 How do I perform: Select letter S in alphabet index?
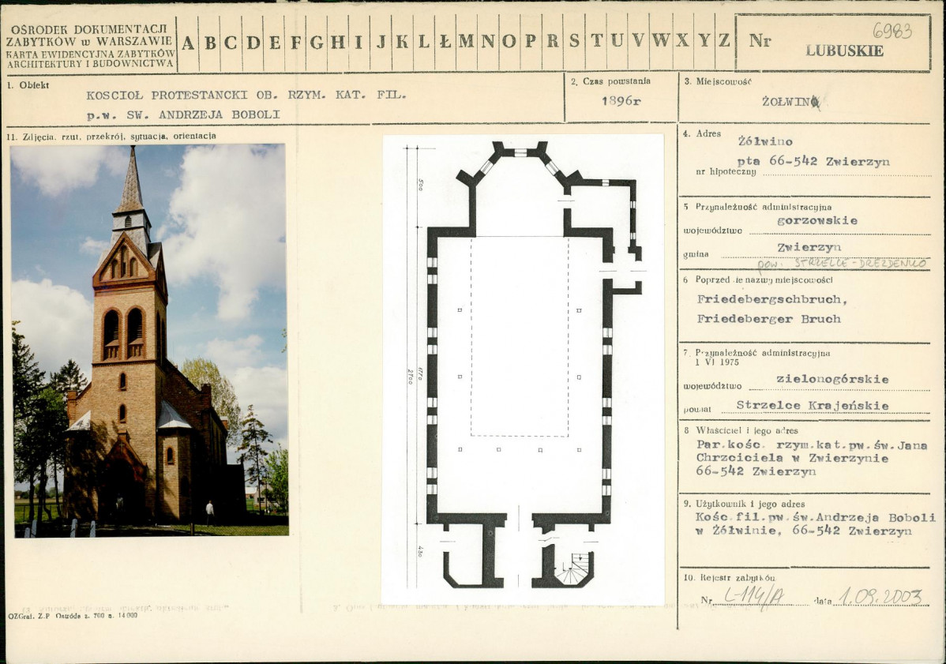tap(574, 42)
